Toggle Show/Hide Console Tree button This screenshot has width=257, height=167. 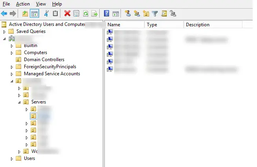click(35, 14)
